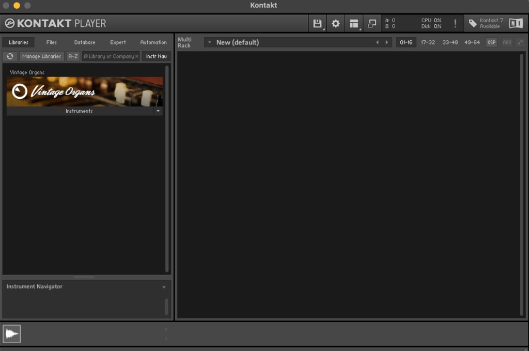The width and height of the screenshot is (529, 351).
Task: Open the multi preset dropdown arrow
Action: click(210, 42)
